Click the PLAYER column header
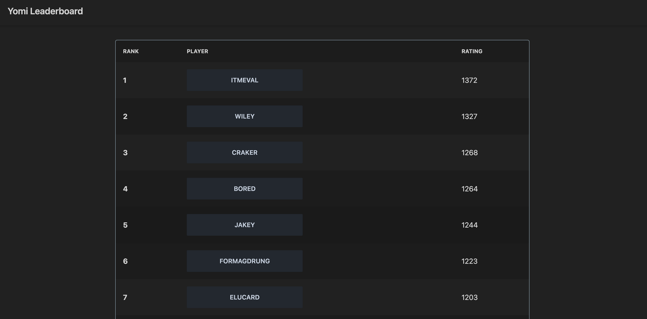The height and width of the screenshot is (319, 647). [197, 51]
